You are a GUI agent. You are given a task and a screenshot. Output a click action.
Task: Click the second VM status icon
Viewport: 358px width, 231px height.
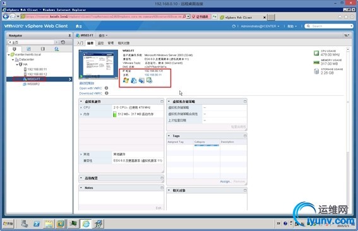coord(134,80)
